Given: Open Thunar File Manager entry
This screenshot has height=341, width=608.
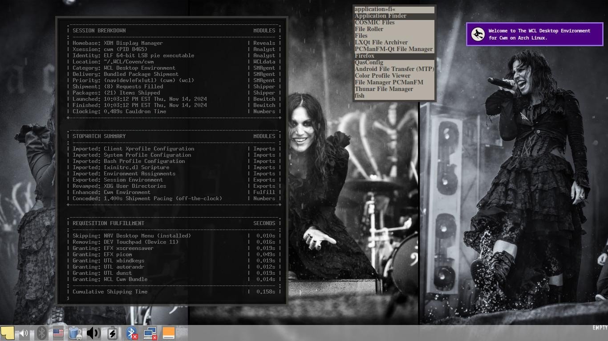Looking at the screenshot, I should (x=394, y=89).
